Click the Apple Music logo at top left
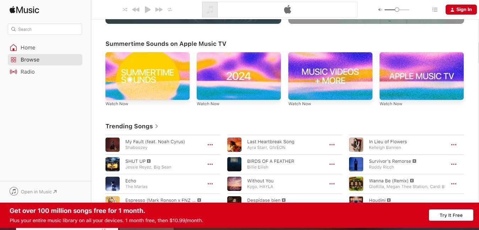The width and height of the screenshot is (479, 230). point(24,10)
